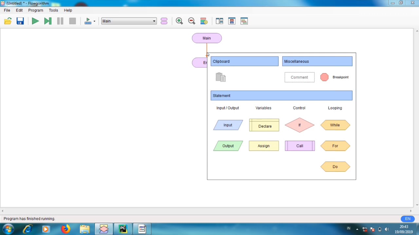Image resolution: width=419 pixels, height=235 pixels.
Task: Insert a Comment shape
Action: [300, 77]
